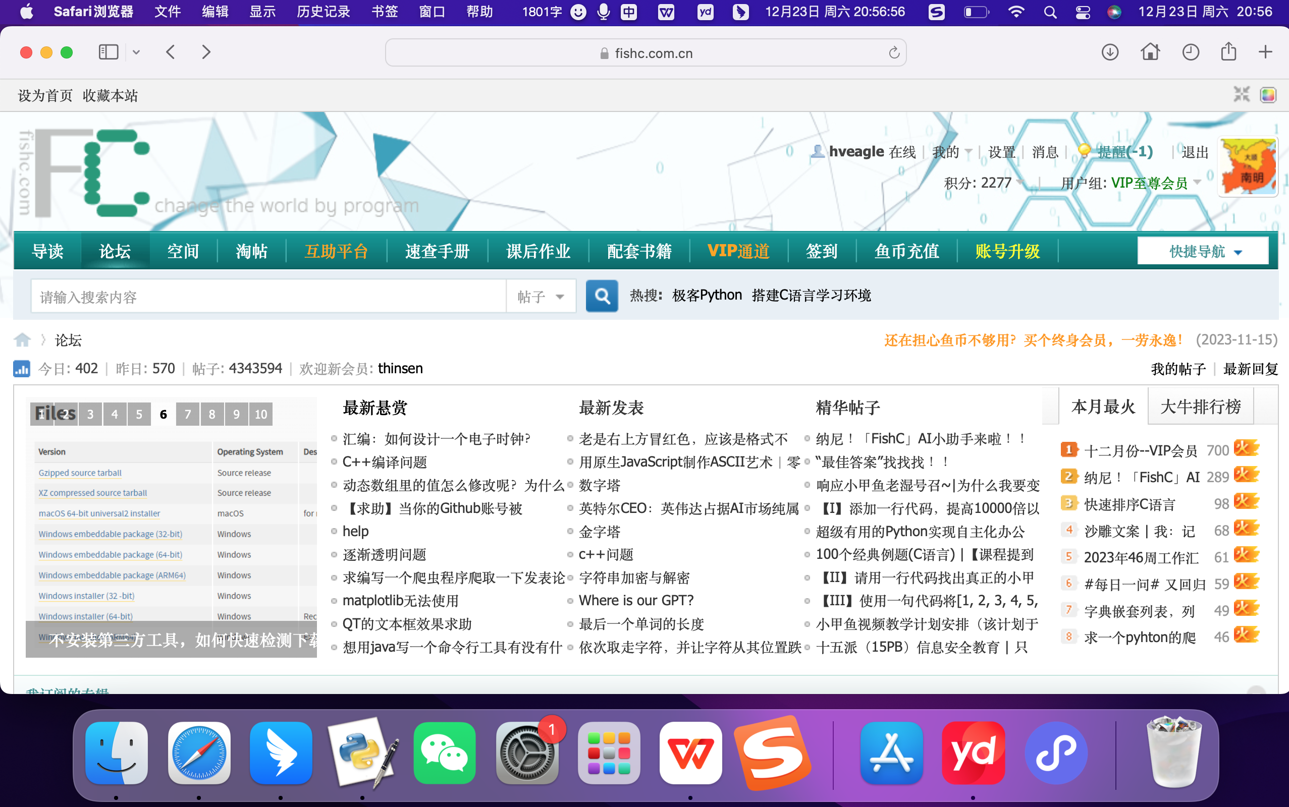The image size is (1289, 807).
Task: Open Launchpad from the Dock
Action: (x=609, y=753)
